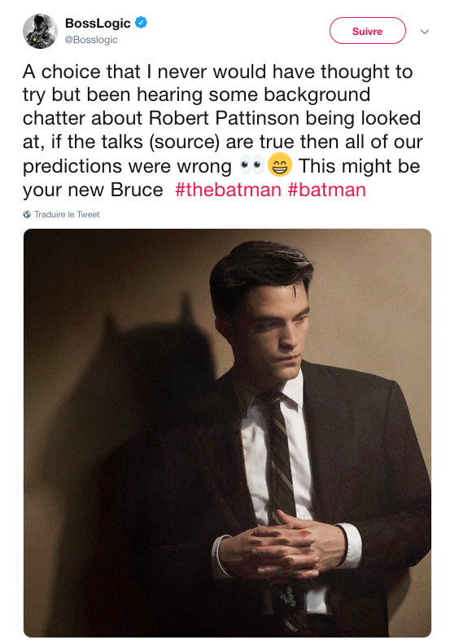Open the #batman hashtag
The image size is (450, 644).
click(327, 190)
